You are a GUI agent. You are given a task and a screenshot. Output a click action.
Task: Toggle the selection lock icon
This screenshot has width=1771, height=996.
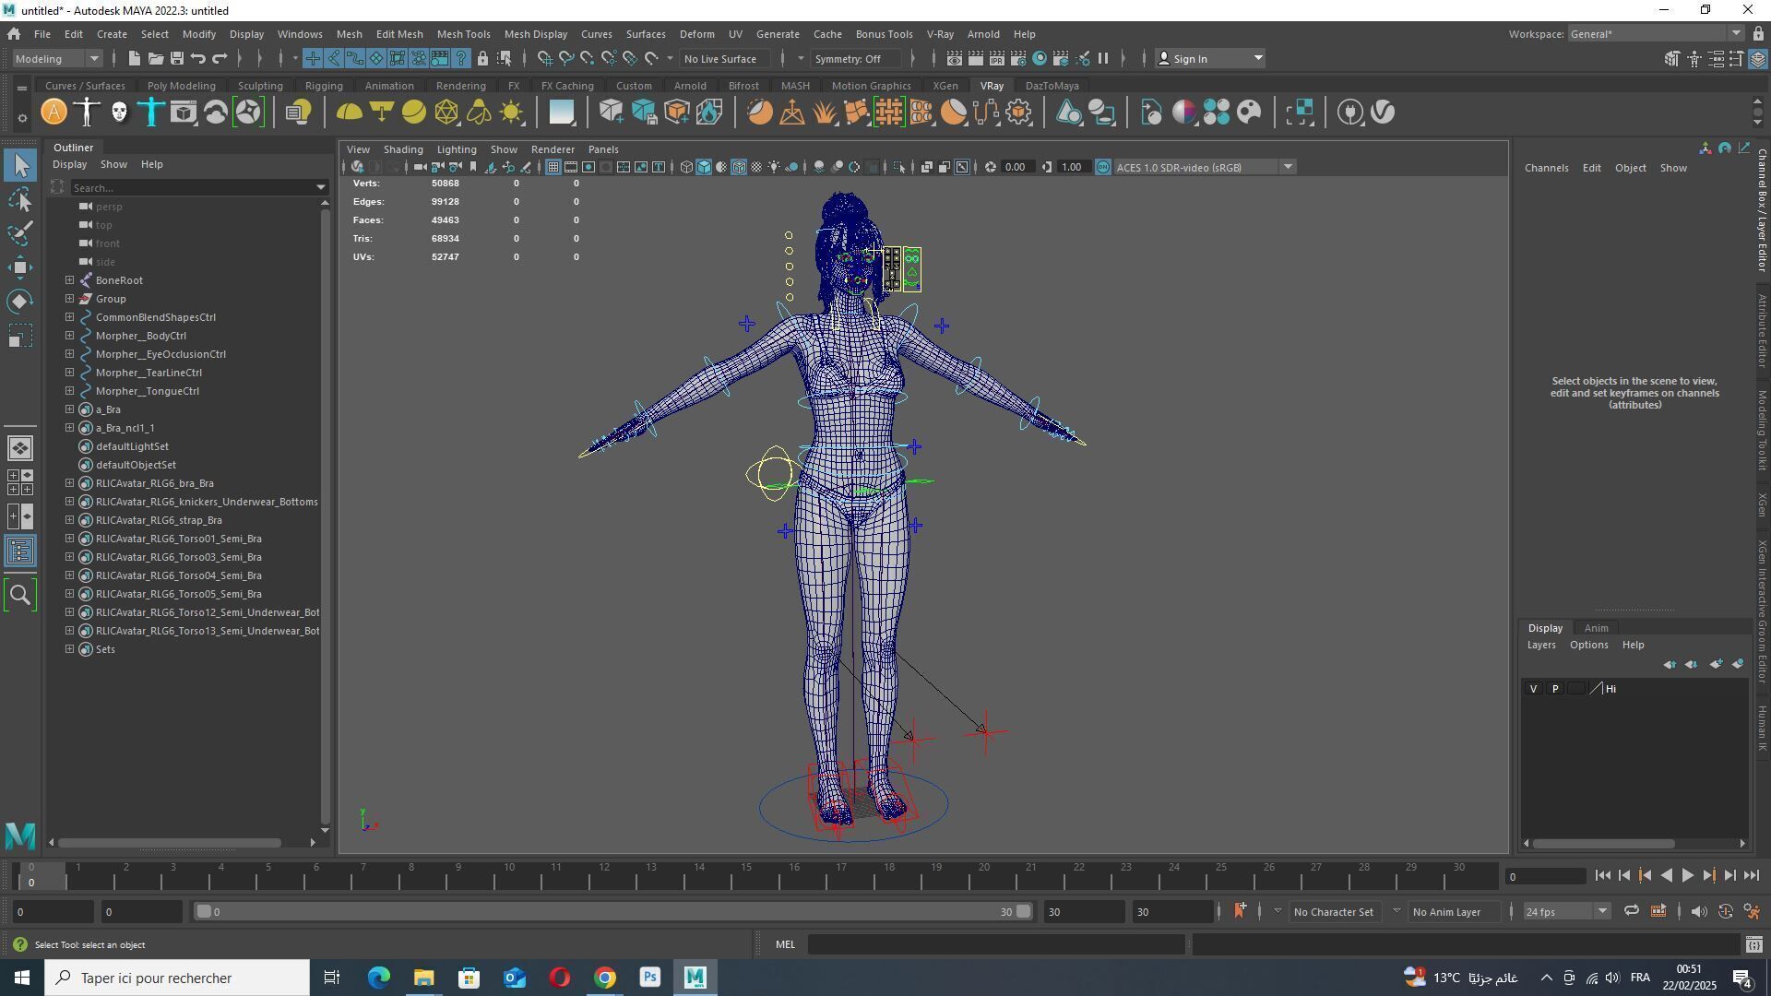[x=482, y=59]
